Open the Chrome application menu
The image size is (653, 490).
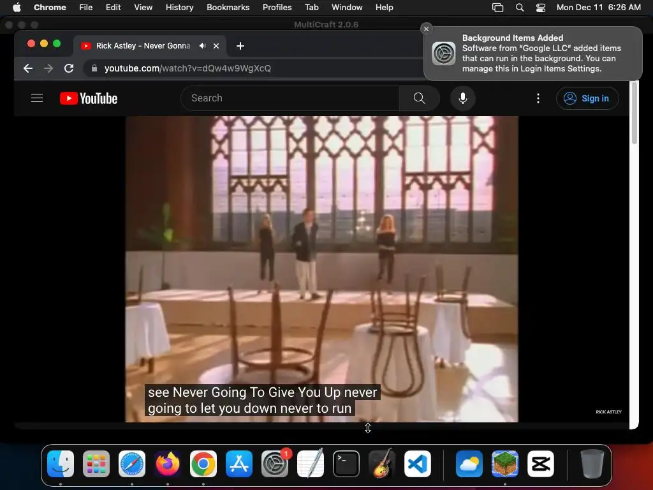tap(50, 8)
